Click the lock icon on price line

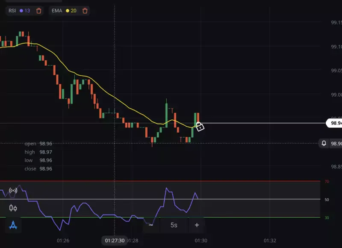(x=200, y=127)
